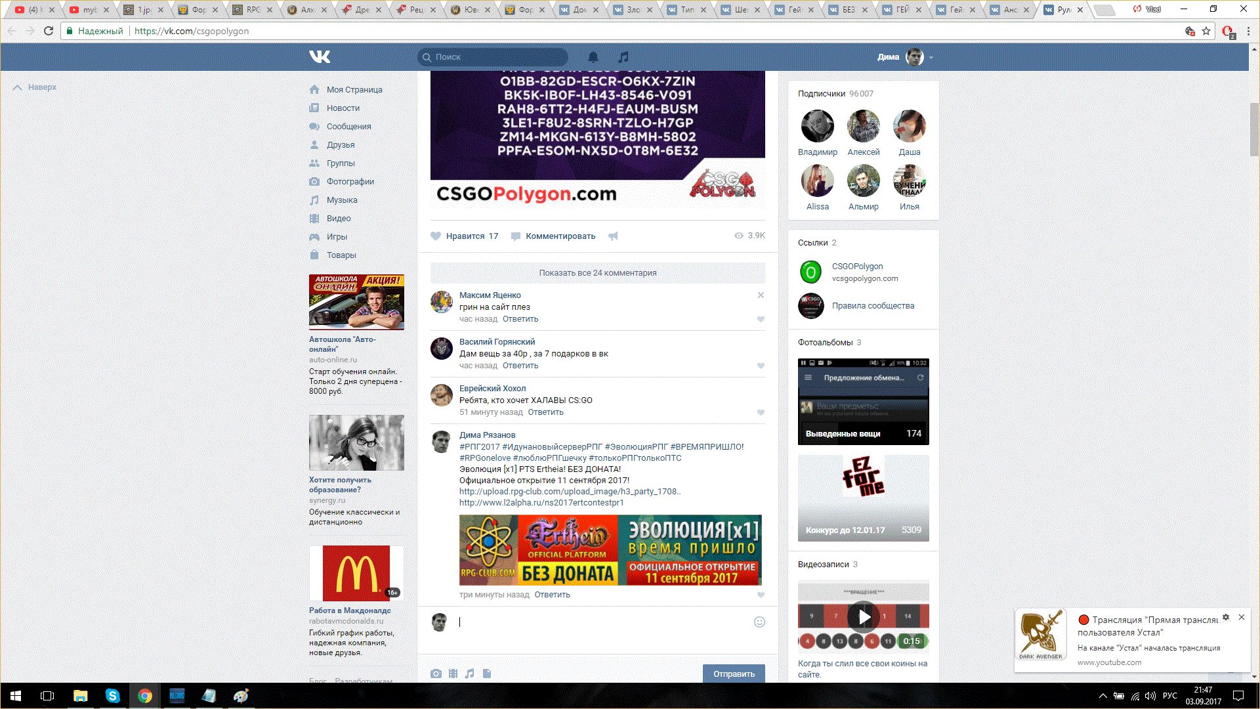This screenshot has width=1260, height=709.
Task: Click the share megaphone icon under post
Action: (613, 236)
